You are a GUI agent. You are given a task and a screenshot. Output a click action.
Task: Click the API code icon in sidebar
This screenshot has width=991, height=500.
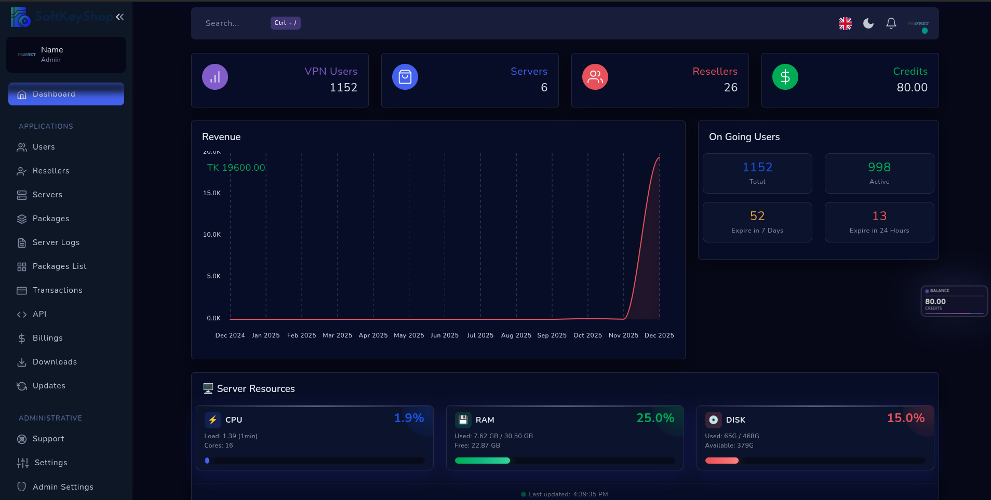coord(22,314)
